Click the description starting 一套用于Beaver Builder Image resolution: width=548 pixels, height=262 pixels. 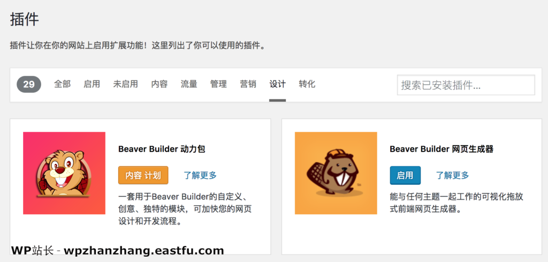[x=185, y=208]
